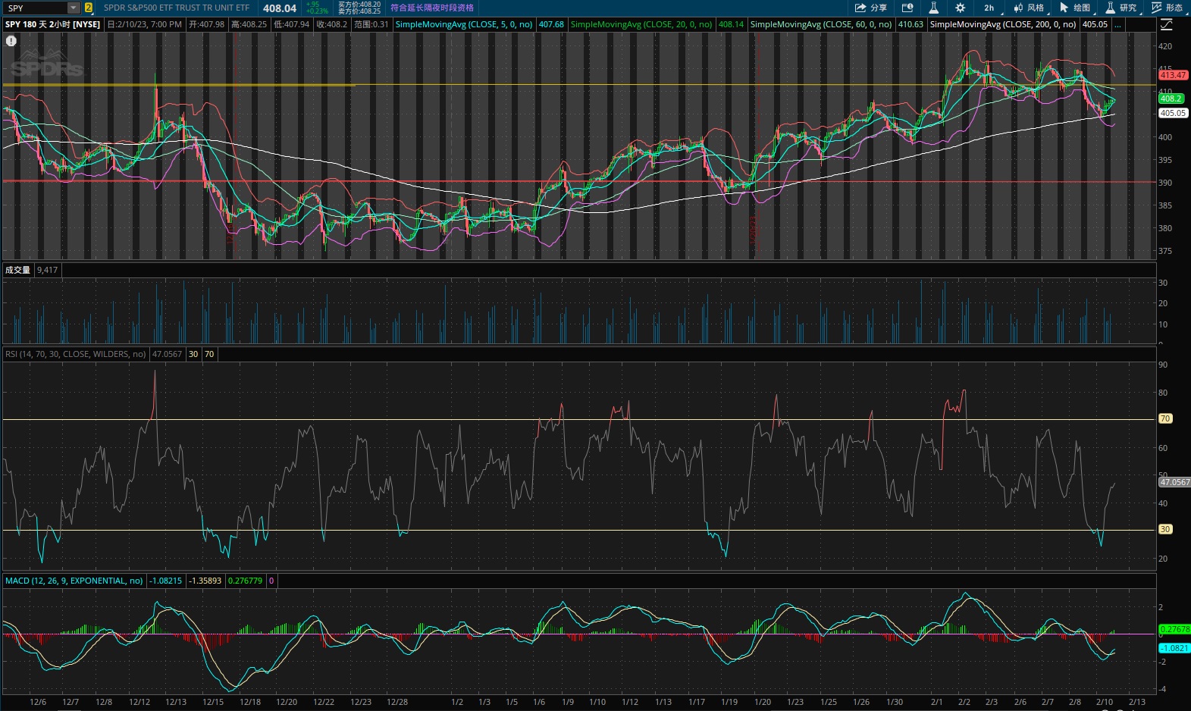1191x711 pixels.
Task: Open Edit Studies flask icon in toolbar
Action: pos(934,8)
